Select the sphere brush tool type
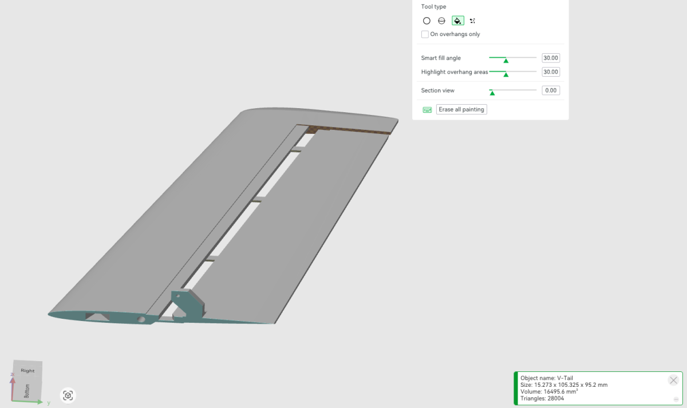 441,21
